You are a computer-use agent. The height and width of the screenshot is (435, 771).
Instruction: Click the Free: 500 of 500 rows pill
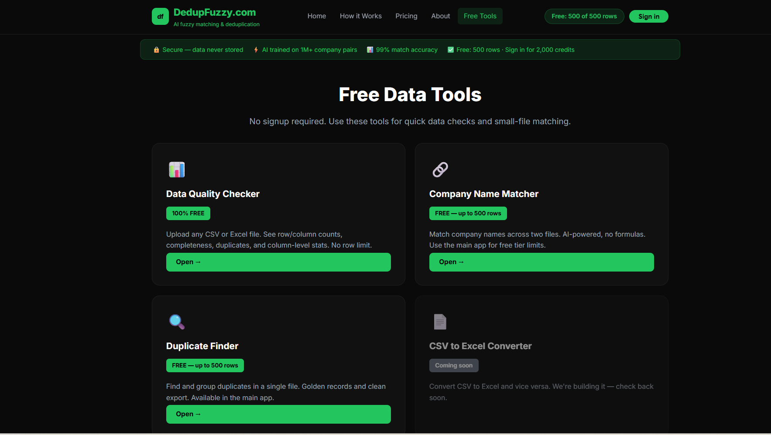click(x=584, y=16)
